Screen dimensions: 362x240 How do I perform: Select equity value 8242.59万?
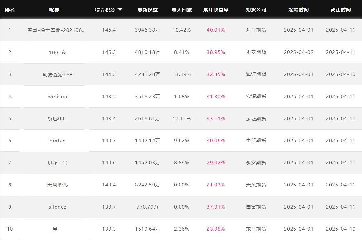coord(148,185)
